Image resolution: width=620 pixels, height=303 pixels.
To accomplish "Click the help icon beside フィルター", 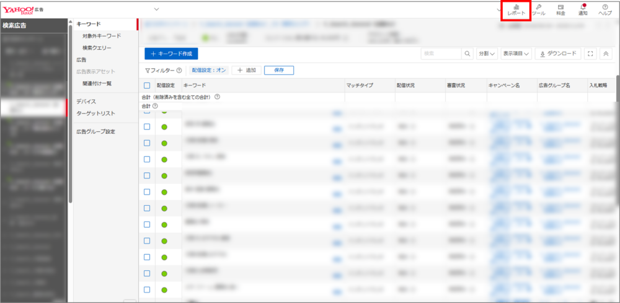I will (179, 71).
